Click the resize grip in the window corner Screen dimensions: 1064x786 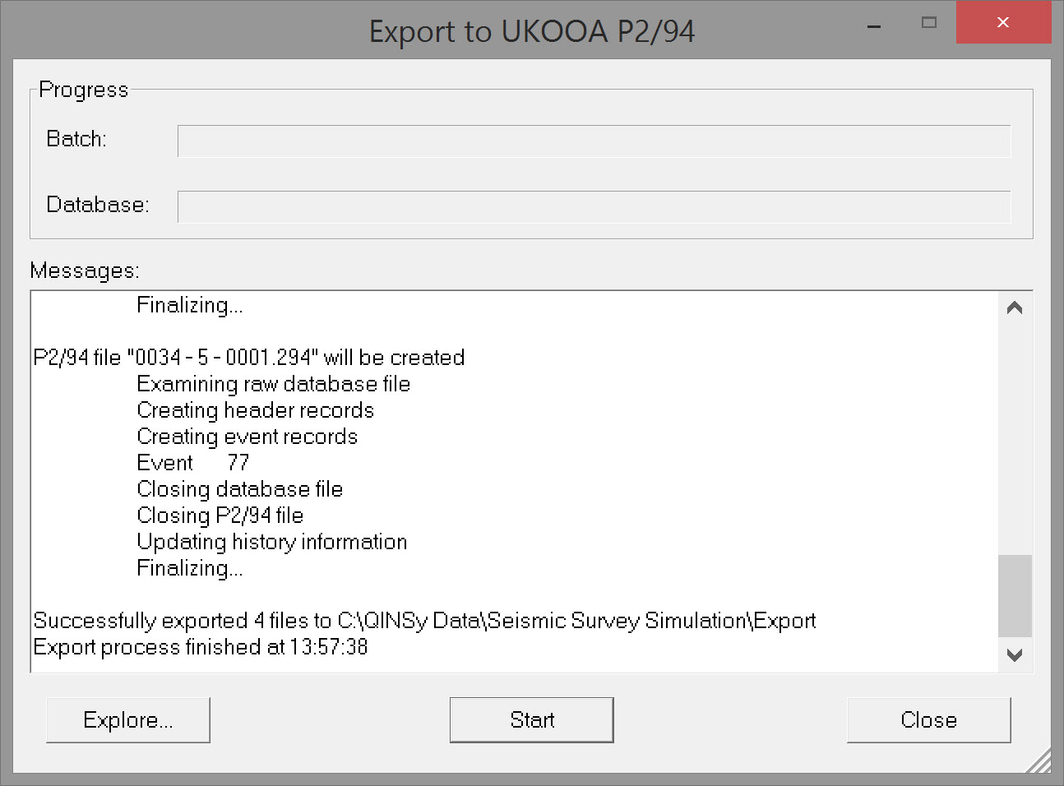point(1040,762)
